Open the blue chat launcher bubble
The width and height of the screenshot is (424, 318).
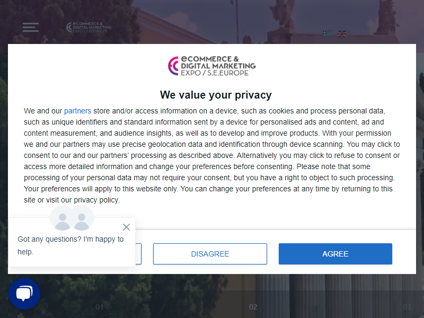coord(24,294)
